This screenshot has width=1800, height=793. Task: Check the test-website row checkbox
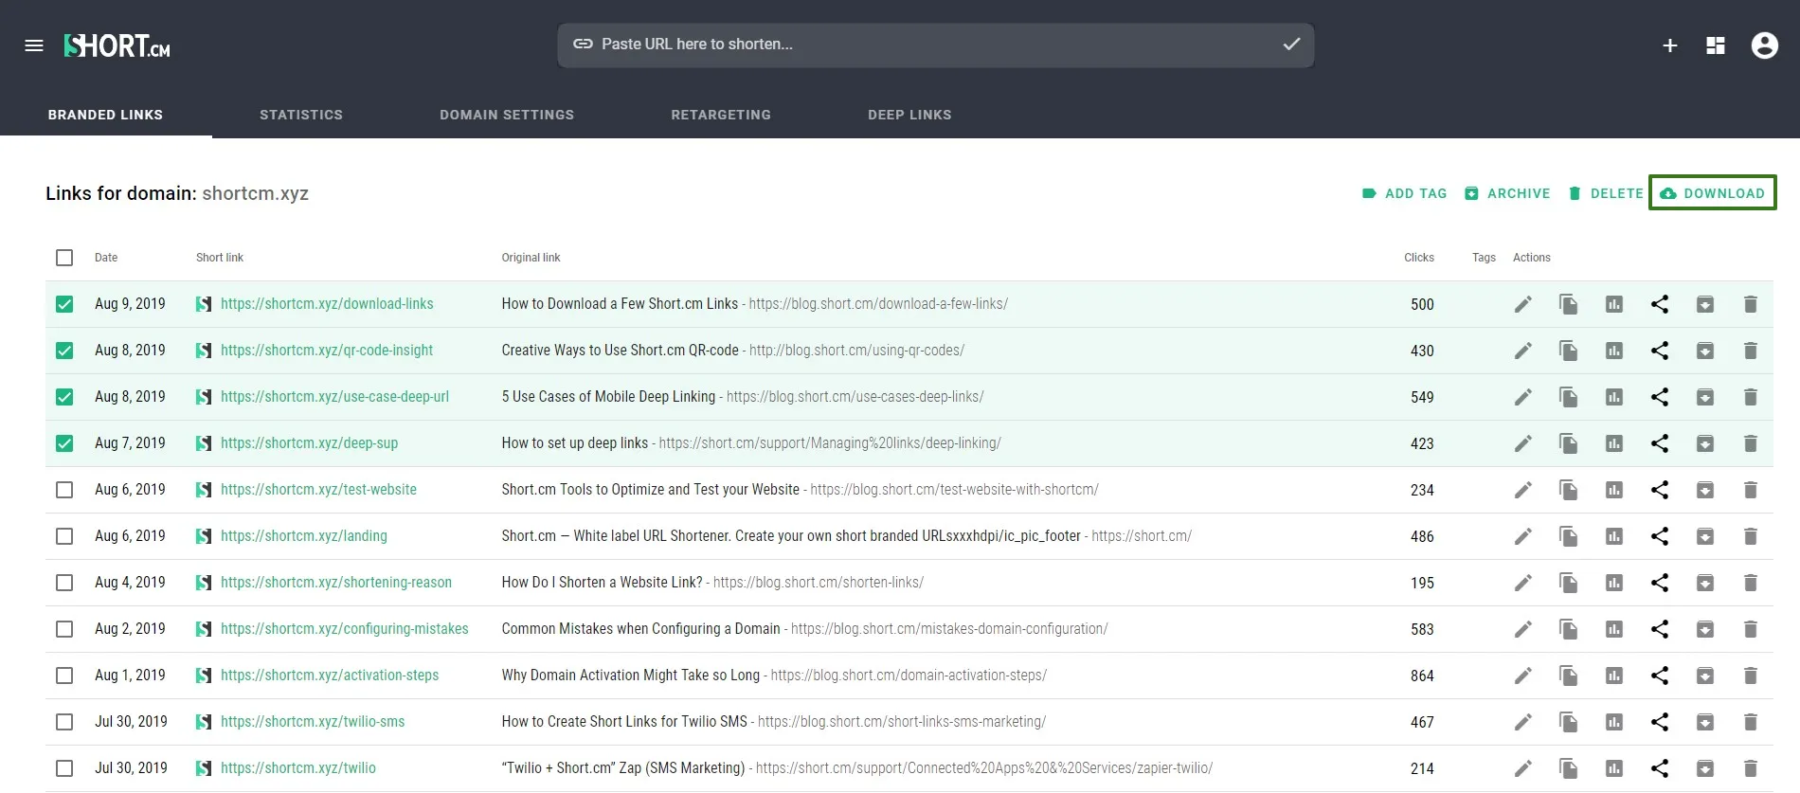[64, 490]
